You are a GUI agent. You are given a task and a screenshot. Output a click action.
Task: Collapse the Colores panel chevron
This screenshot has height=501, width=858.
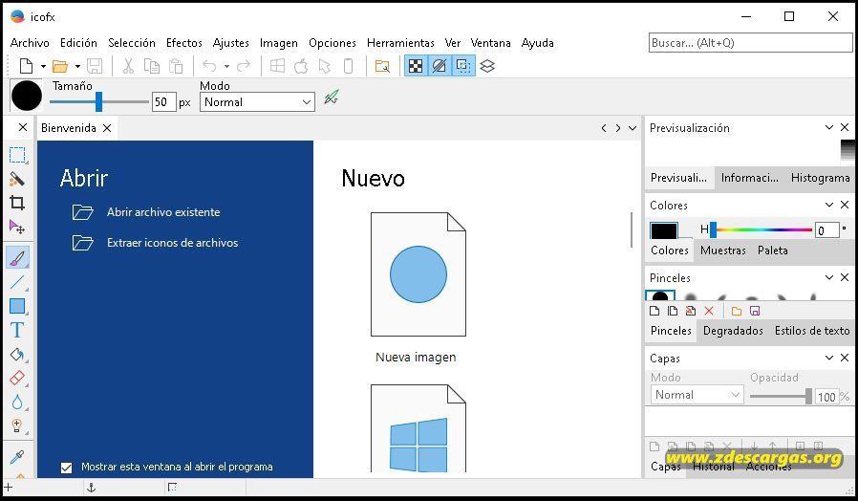[829, 205]
